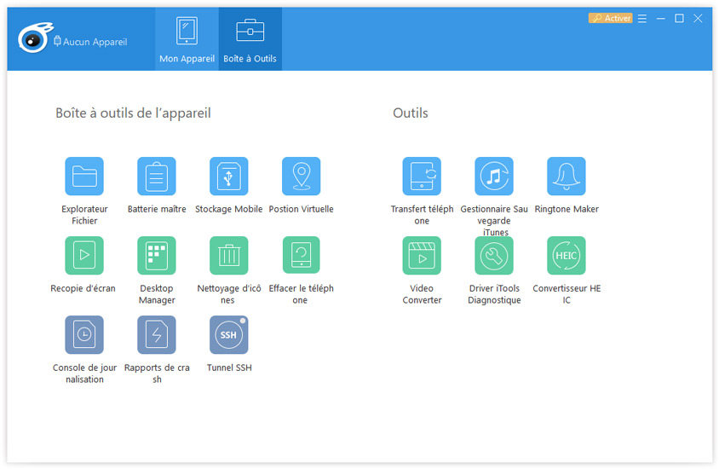Screen dimensions: 719x469
Task: Open the Stockage Mobile tool icon
Action: pos(229,177)
